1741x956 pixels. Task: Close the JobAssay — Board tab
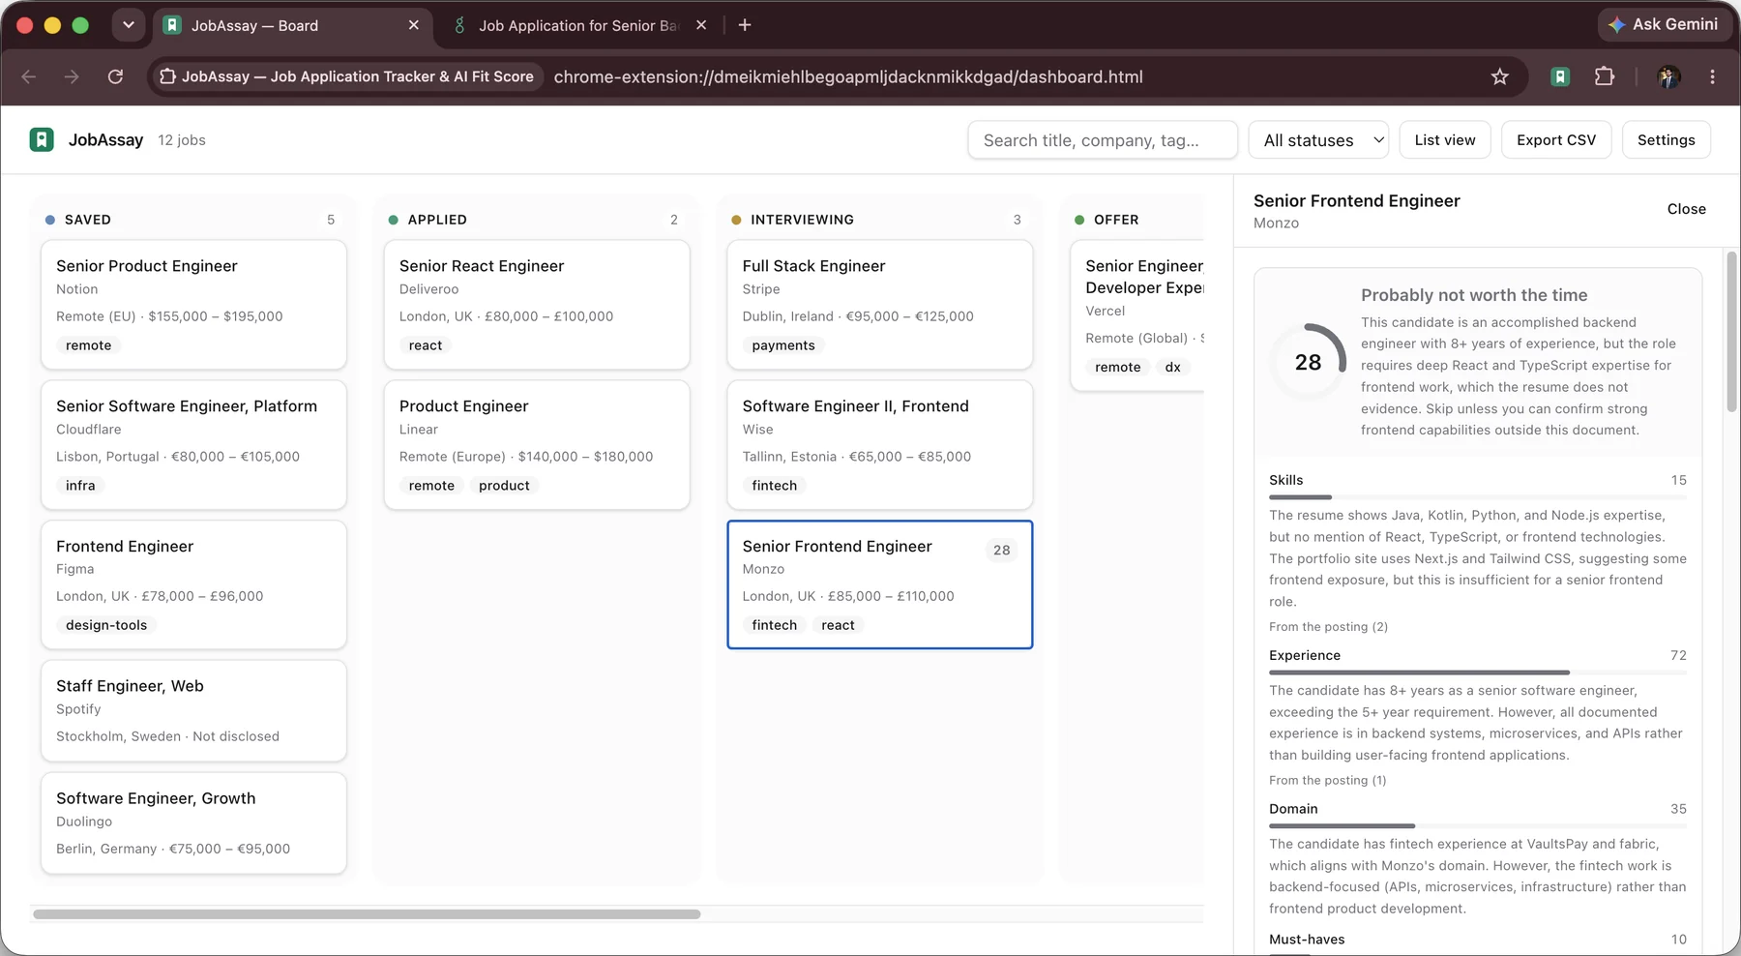point(414,25)
